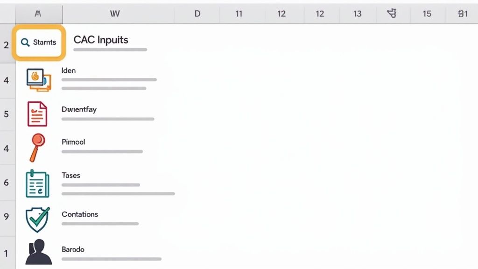The width and height of the screenshot is (478, 269).
Task: Click the red Durentfay document icon
Action: tap(37, 113)
